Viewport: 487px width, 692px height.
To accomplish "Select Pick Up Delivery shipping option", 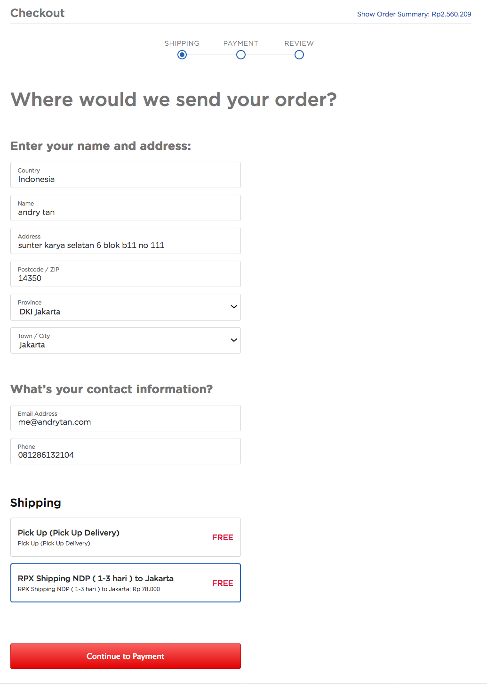I will coord(126,537).
